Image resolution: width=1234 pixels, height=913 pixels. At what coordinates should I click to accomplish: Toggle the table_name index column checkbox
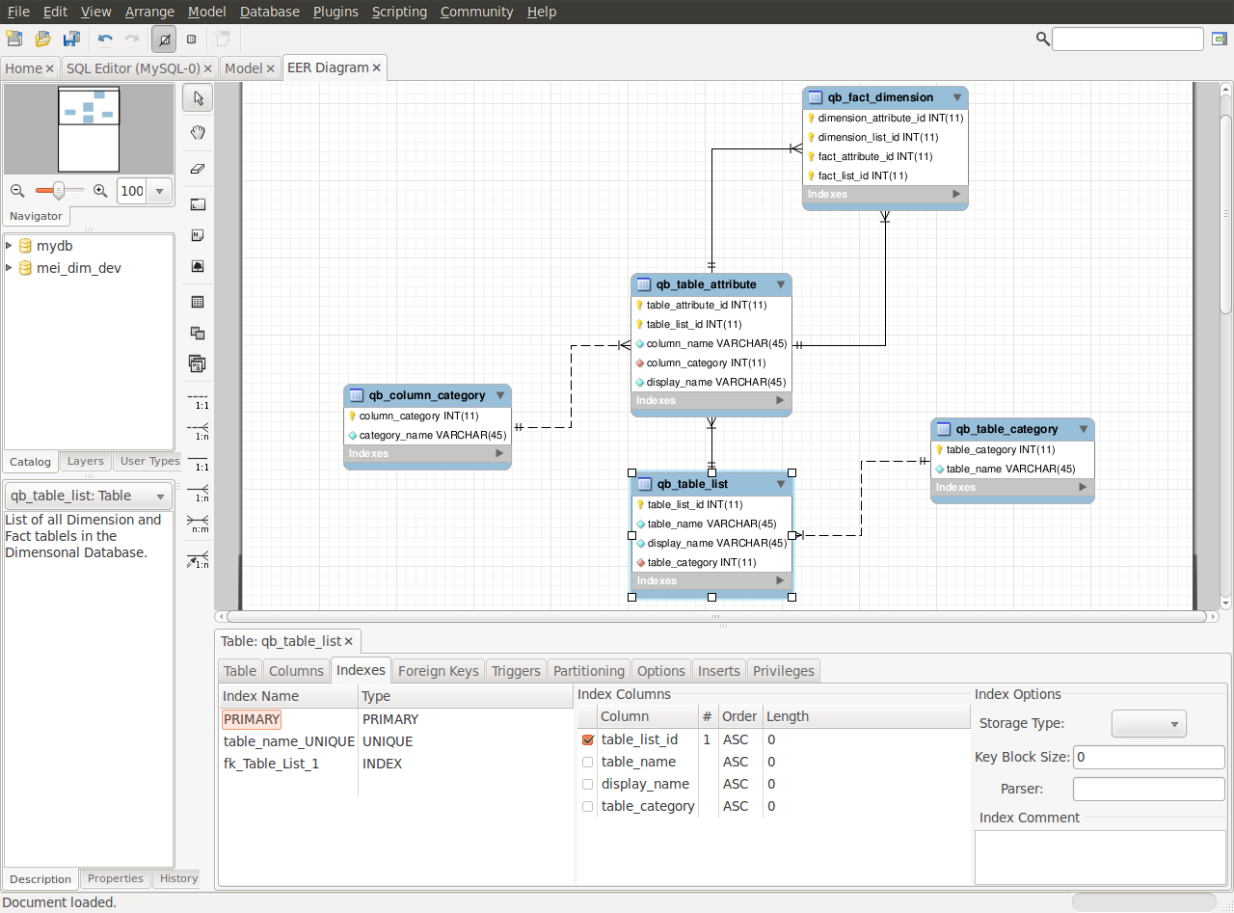(x=587, y=762)
